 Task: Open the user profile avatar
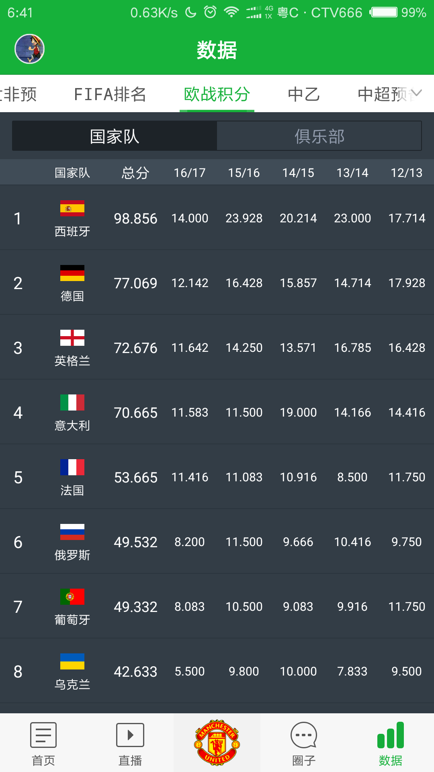pos(29,49)
